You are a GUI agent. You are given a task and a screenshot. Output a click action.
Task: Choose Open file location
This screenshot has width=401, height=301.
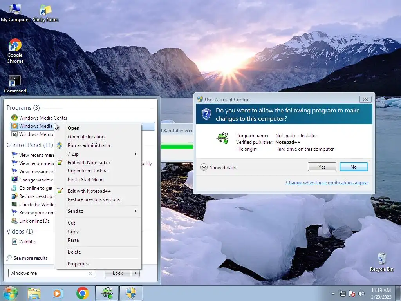click(x=98, y=137)
